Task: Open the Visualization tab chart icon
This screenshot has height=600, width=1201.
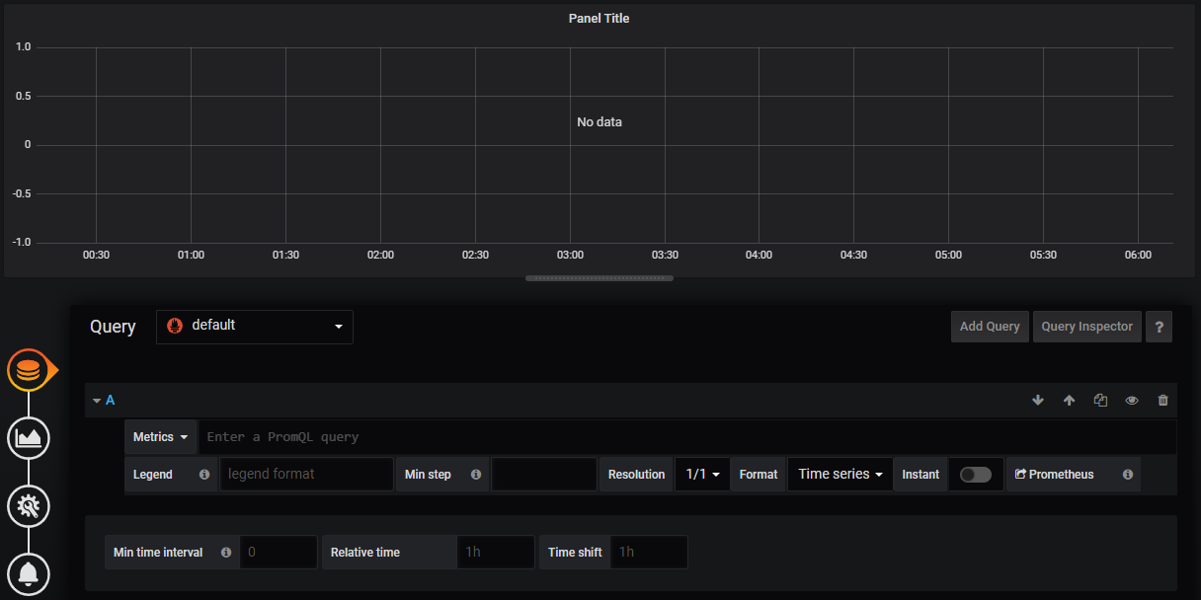Action: (x=29, y=437)
